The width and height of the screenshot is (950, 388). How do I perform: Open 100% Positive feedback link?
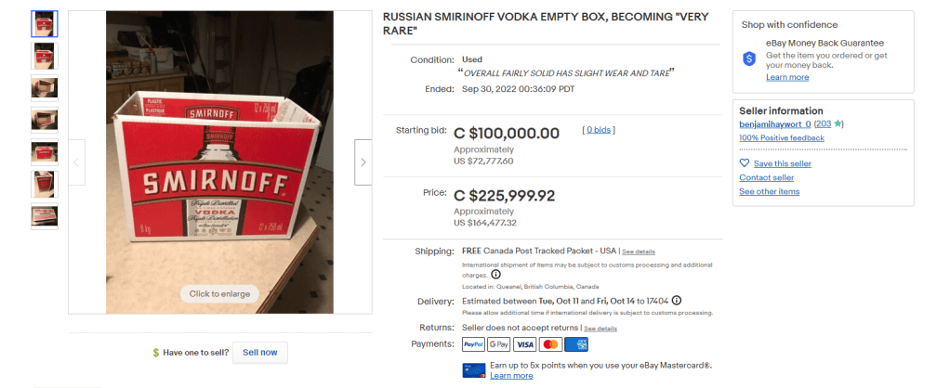(781, 137)
